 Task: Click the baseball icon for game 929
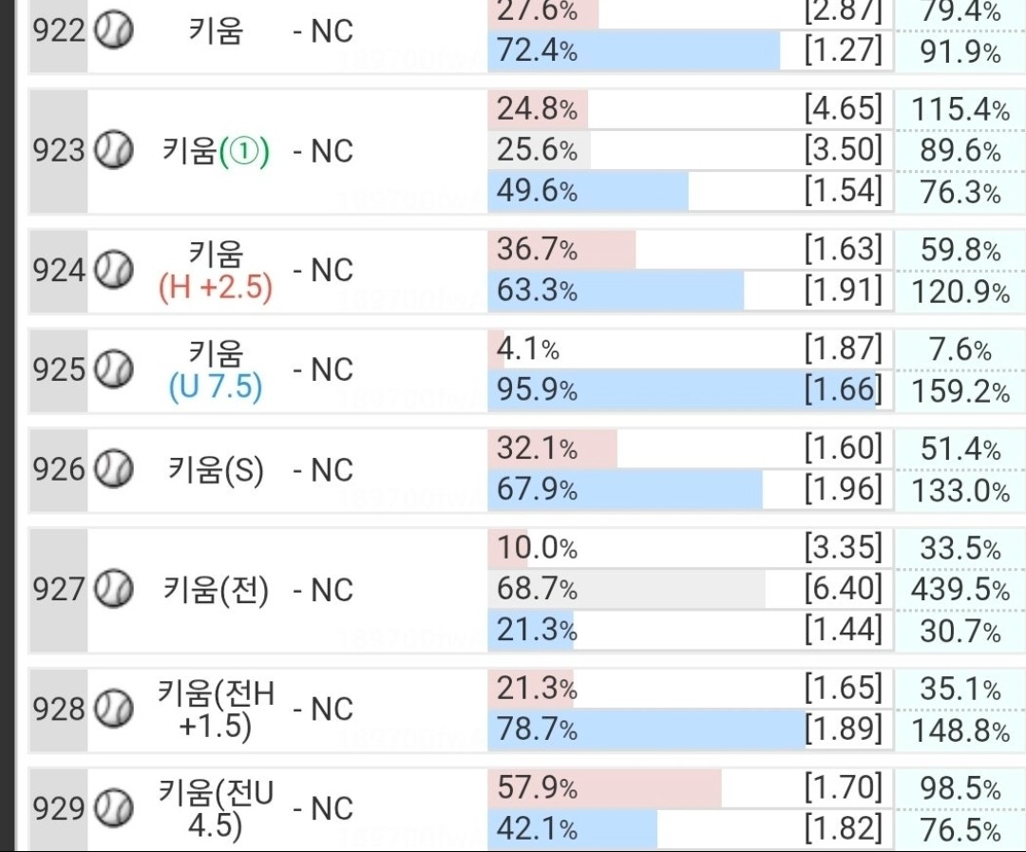coord(114,807)
